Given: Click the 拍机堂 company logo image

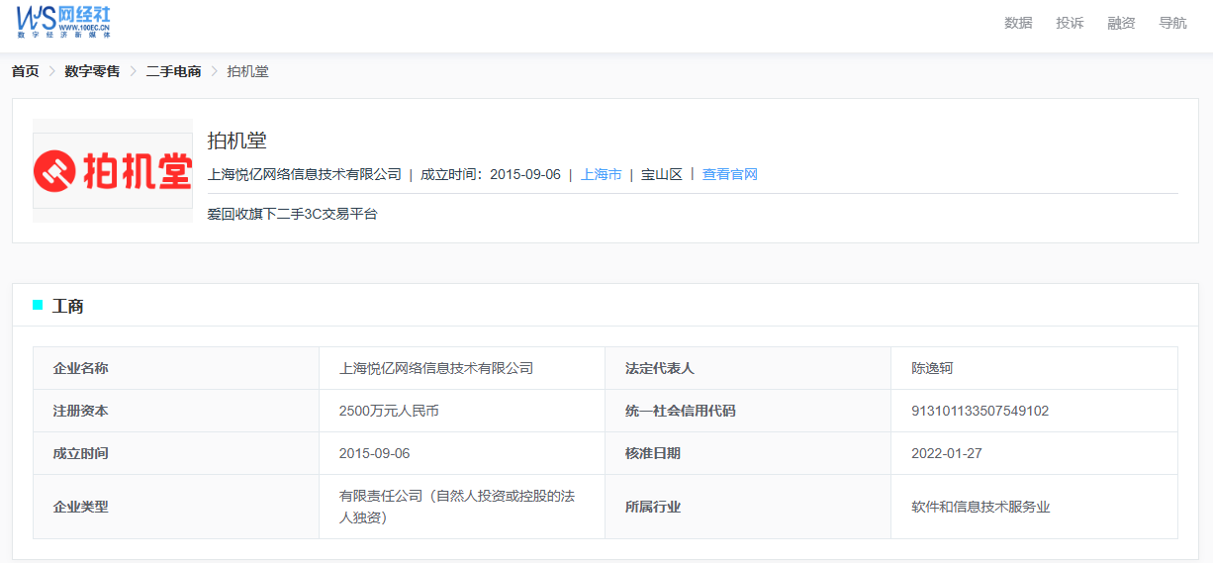Looking at the screenshot, I should tap(113, 170).
